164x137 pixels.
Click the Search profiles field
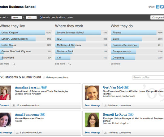[x=148, y=77]
